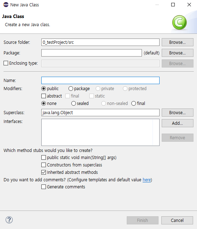
Task: Click the help question mark icon
Action: tap(9, 220)
